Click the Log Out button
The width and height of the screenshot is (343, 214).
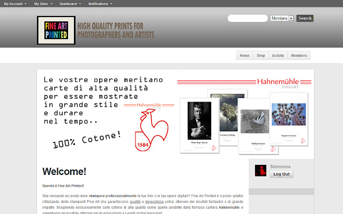(281, 174)
